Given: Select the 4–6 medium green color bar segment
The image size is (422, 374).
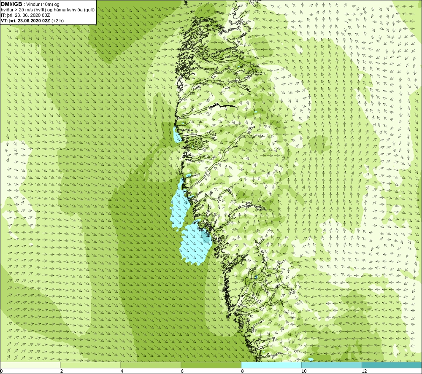Looking at the screenshot, I should 151,365.
